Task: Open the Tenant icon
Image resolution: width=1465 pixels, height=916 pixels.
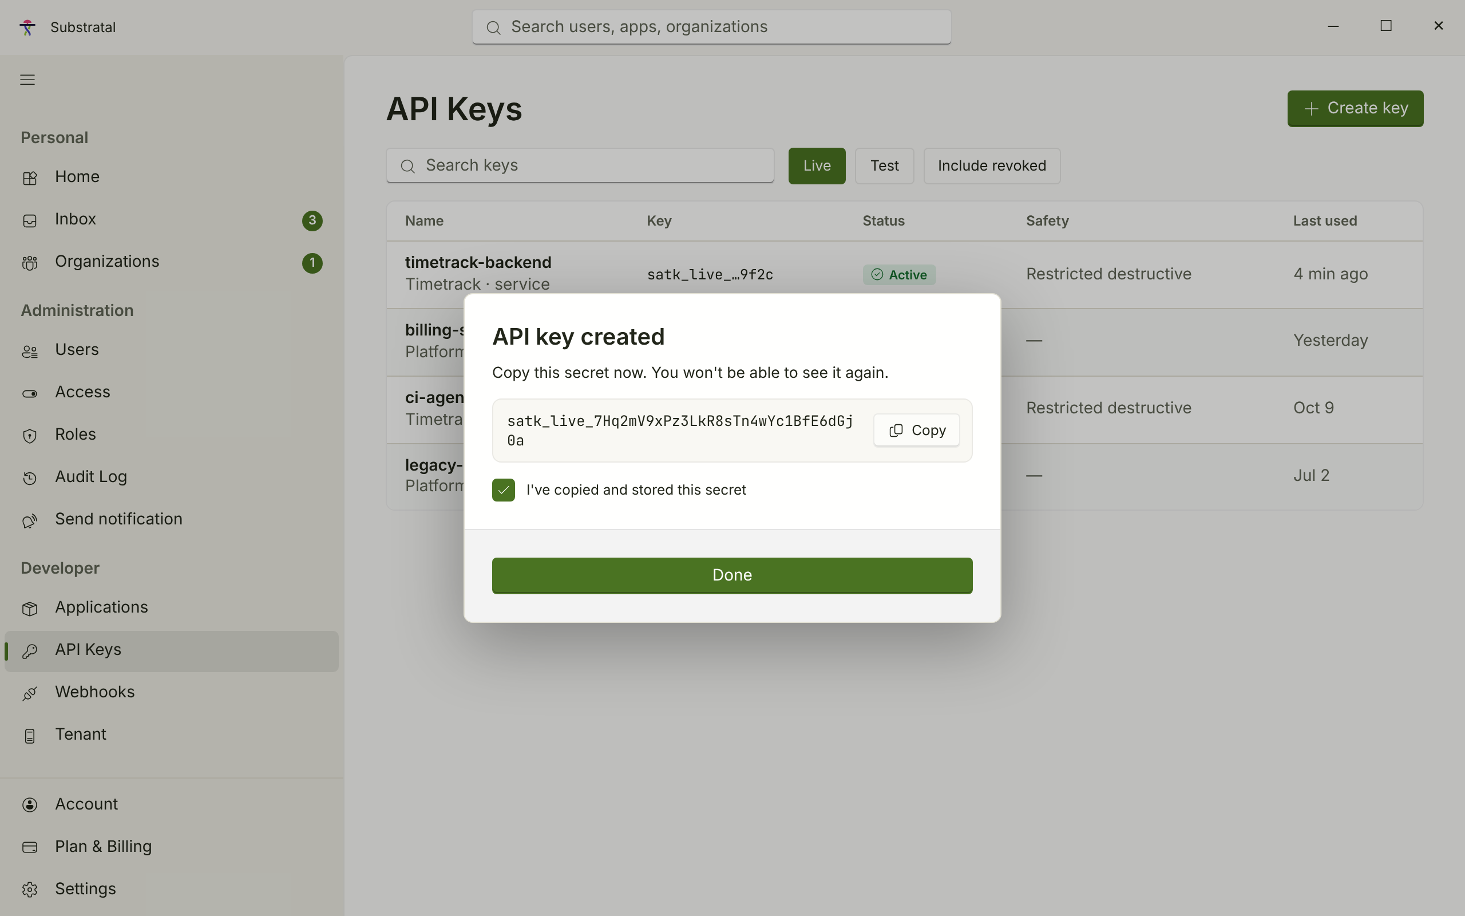Action: (x=30, y=736)
